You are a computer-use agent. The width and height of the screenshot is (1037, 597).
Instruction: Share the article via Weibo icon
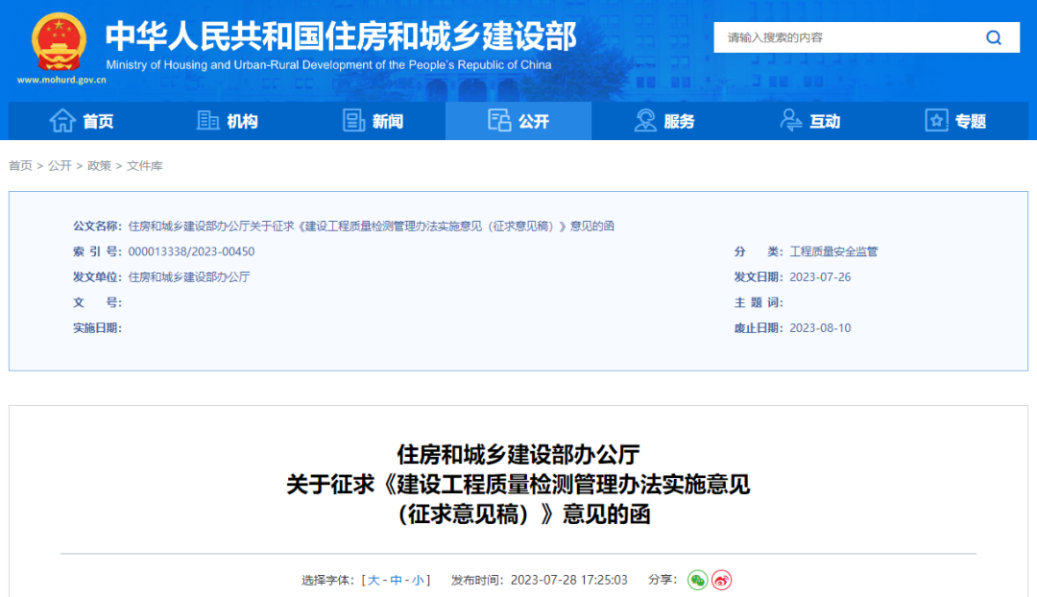tap(721, 580)
